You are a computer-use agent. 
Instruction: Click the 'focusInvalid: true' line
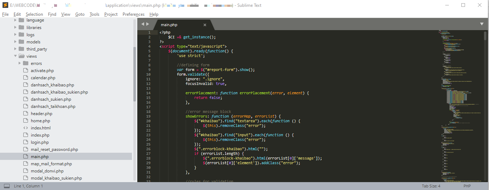click(206, 84)
